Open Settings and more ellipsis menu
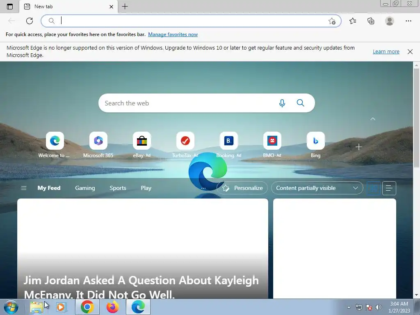The height and width of the screenshot is (315, 420). pos(408,21)
